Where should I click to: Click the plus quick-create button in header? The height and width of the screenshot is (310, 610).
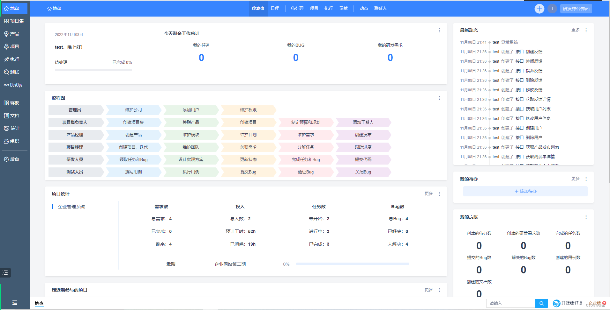[x=539, y=9]
